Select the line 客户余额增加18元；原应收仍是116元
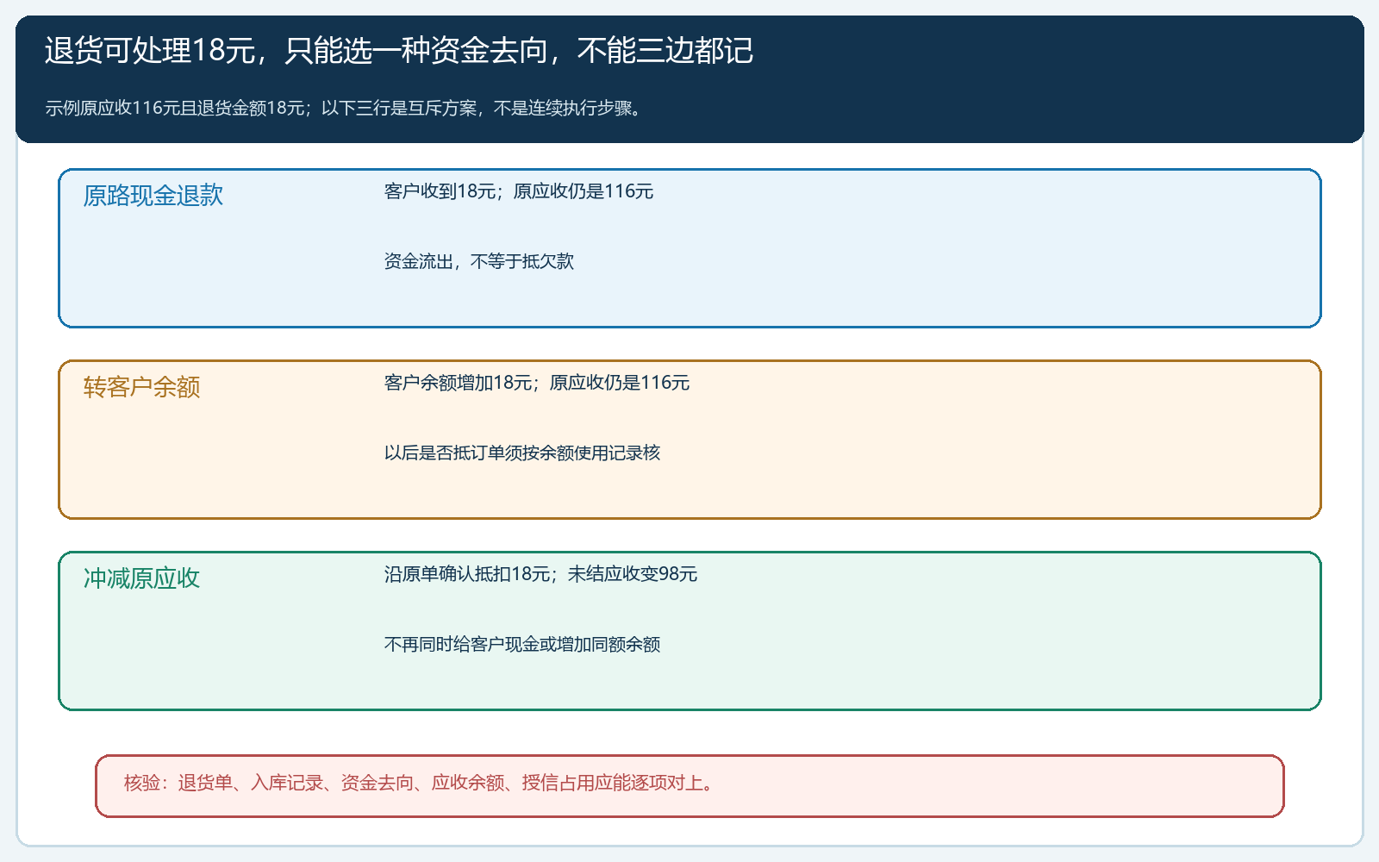This screenshot has height=862, width=1379. (537, 383)
